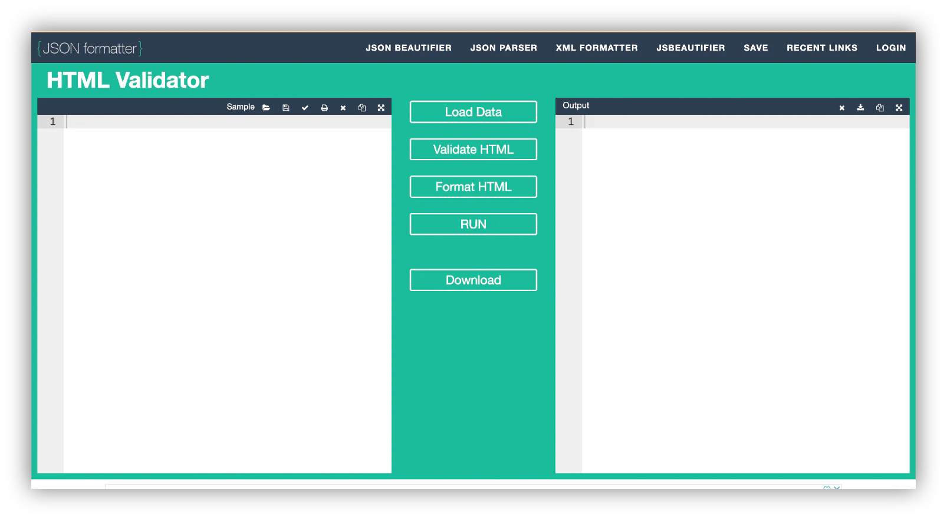Clear the input editor with the X icon

click(x=343, y=108)
